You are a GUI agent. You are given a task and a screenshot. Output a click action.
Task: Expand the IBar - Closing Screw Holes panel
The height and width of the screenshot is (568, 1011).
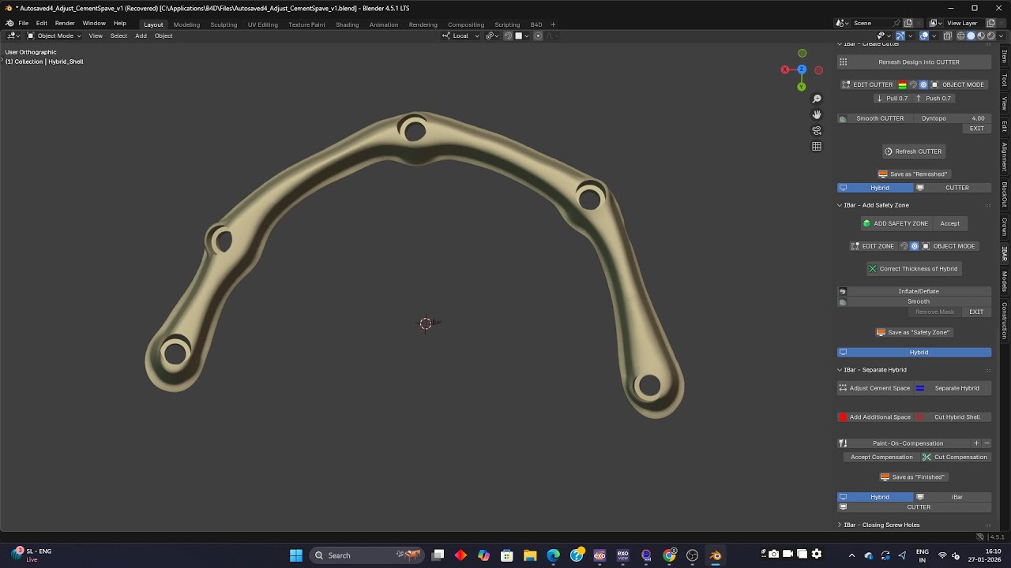click(x=840, y=525)
